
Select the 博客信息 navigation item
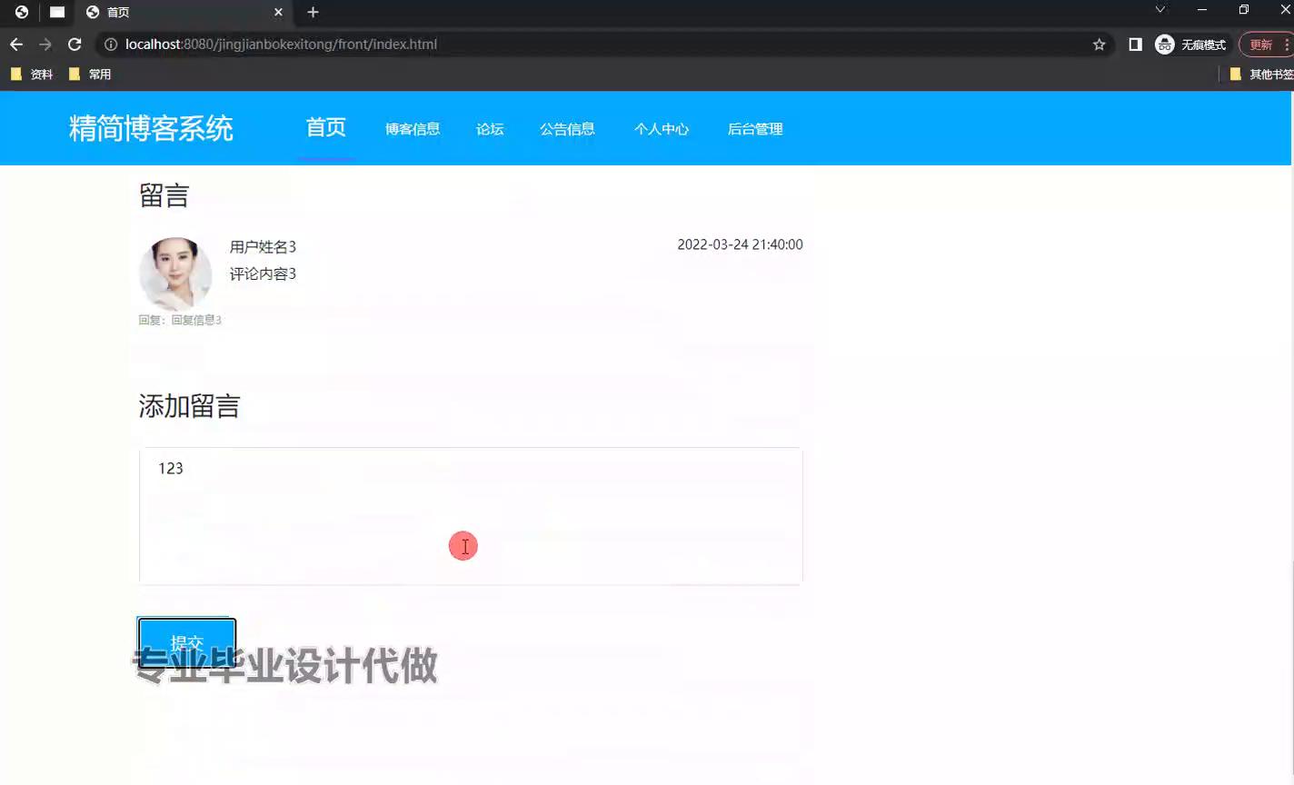pos(413,129)
